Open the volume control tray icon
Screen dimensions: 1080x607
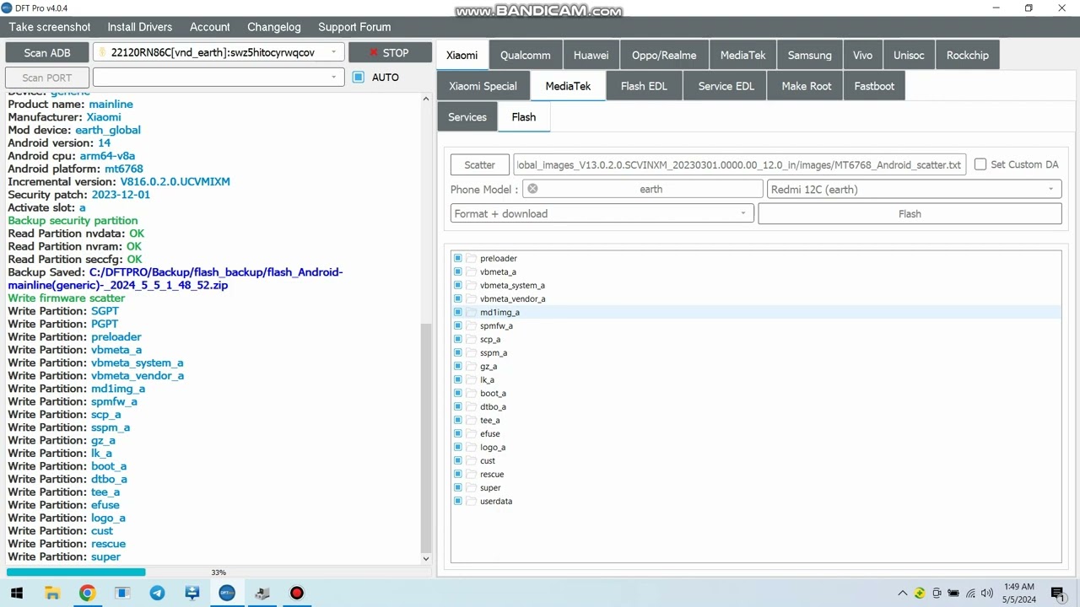point(987,593)
